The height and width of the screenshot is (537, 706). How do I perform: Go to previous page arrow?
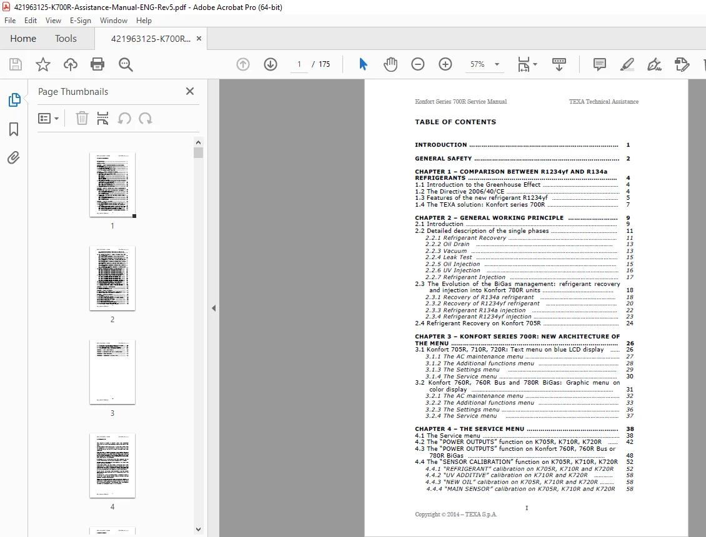coord(243,64)
